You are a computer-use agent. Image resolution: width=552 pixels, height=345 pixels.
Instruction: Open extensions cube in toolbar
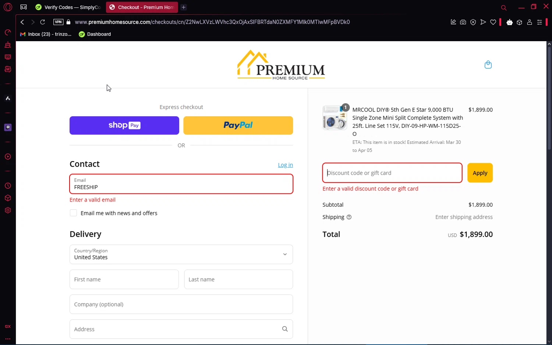coord(520,22)
